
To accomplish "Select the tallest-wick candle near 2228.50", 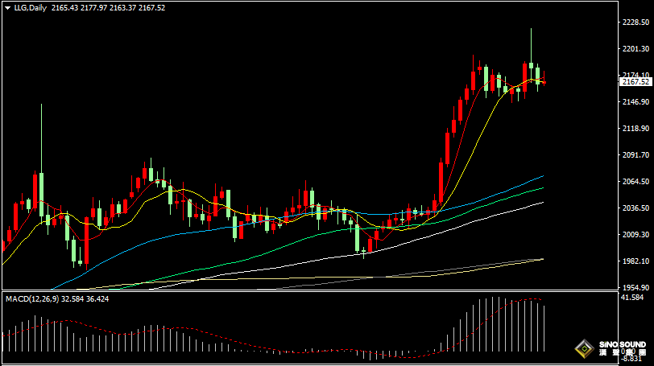I will coord(531,48).
